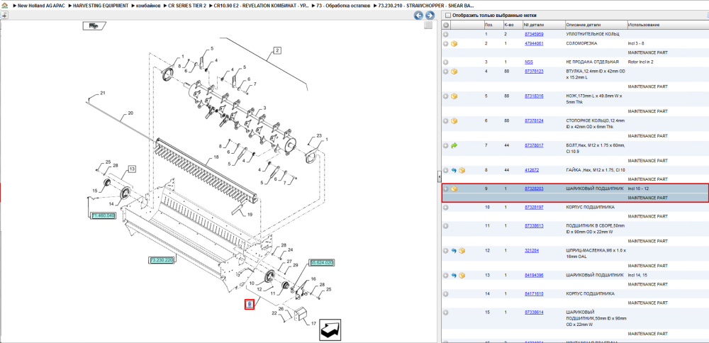The width and height of the screenshot is (709, 343).
Task: Click the combine orientation icon above diagram
Action: tap(94, 26)
